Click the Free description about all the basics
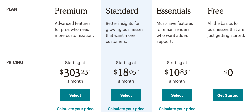The image size is (252, 112). 226,29
